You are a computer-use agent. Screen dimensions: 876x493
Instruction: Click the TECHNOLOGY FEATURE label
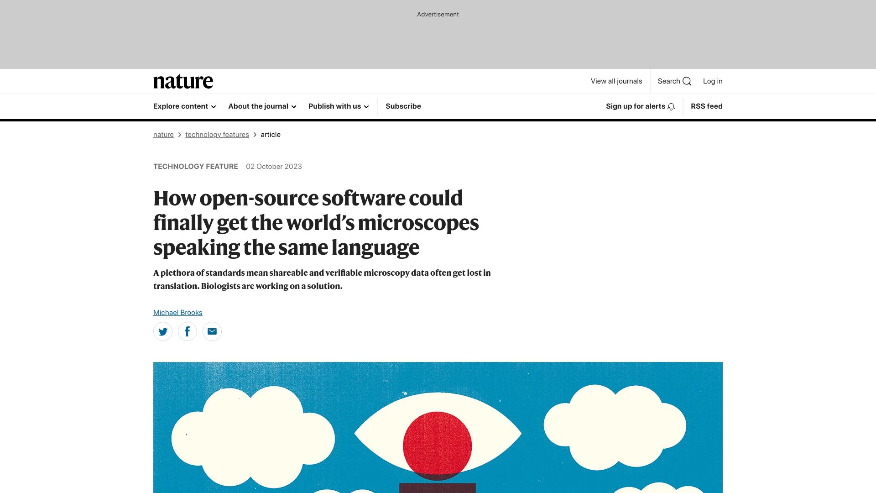196,167
